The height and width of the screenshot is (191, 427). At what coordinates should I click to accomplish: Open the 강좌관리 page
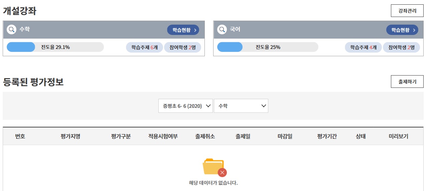click(x=407, y=11)
